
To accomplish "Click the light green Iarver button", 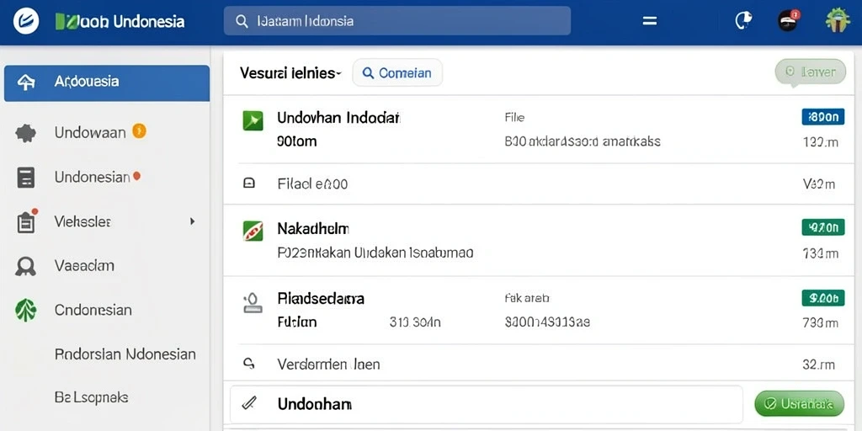I will [811, 72].
